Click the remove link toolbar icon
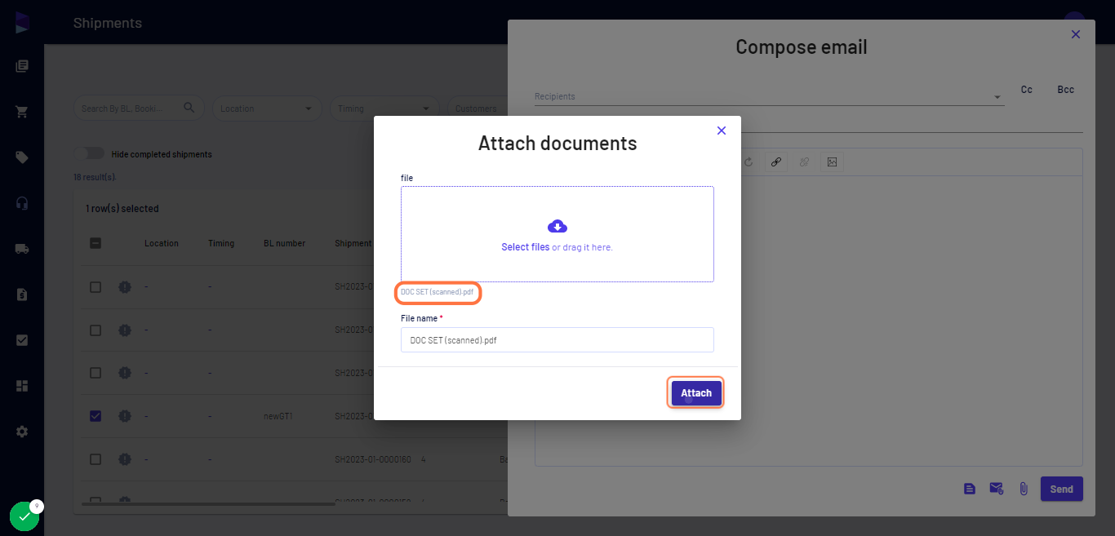1115x536 pixels. (804, 162)
